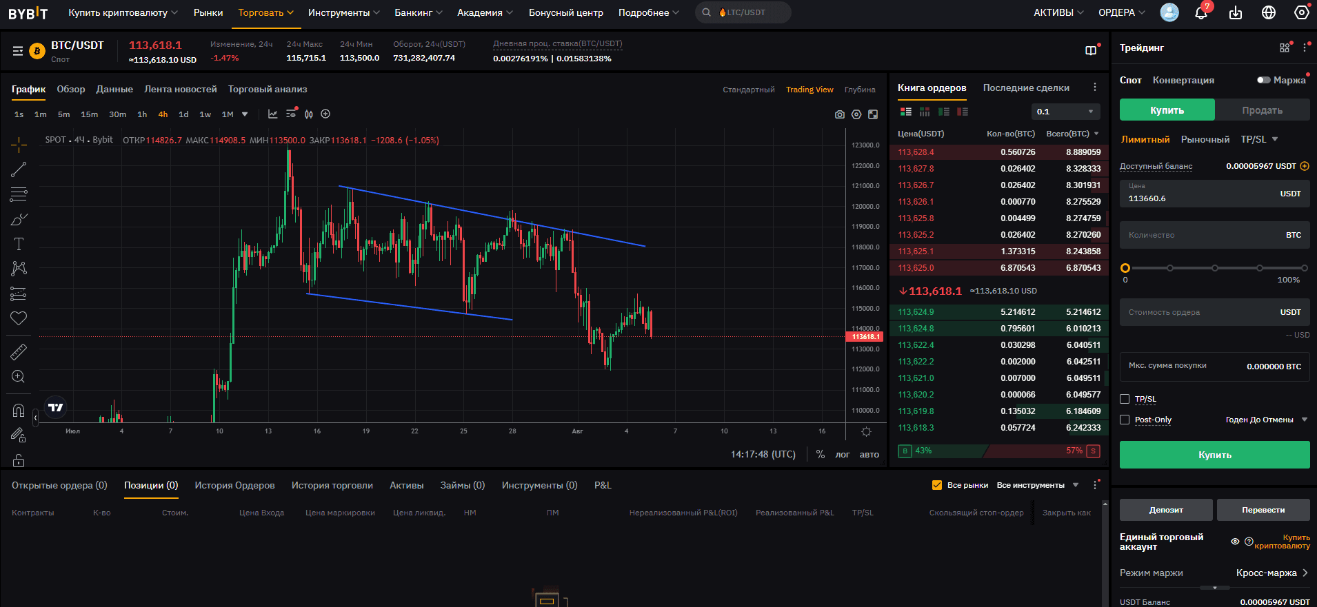1317x607 pixels.
Task: Open the candle chart type selector
Action: (x=309, y=114)
